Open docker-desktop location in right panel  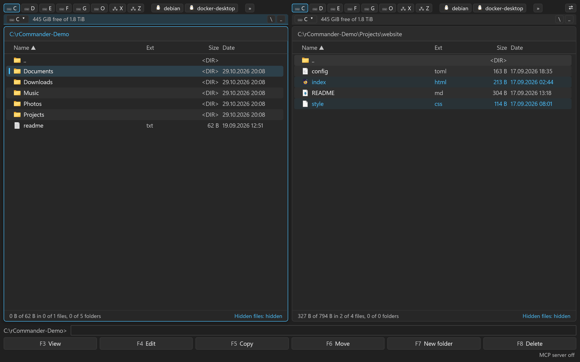coord(500,8)
